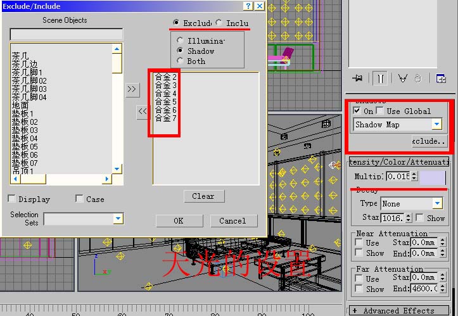Click Multiplier spinner arrows
This screenshot has width=458, height=316.
pos(414,176)
